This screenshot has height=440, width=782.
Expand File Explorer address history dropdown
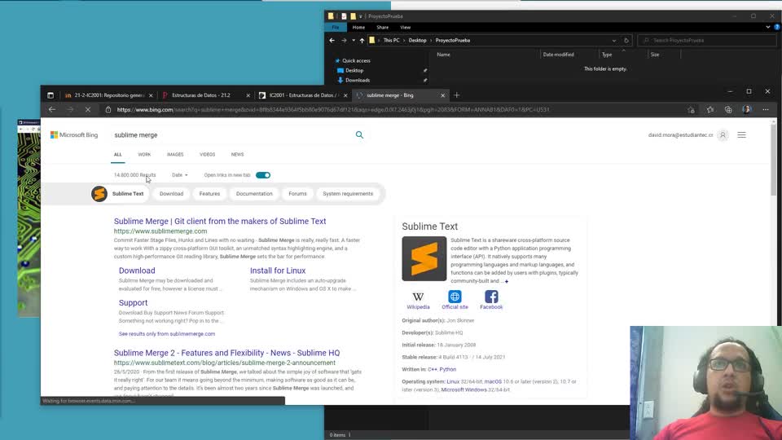pyautogui.click(x=613, y=41)
